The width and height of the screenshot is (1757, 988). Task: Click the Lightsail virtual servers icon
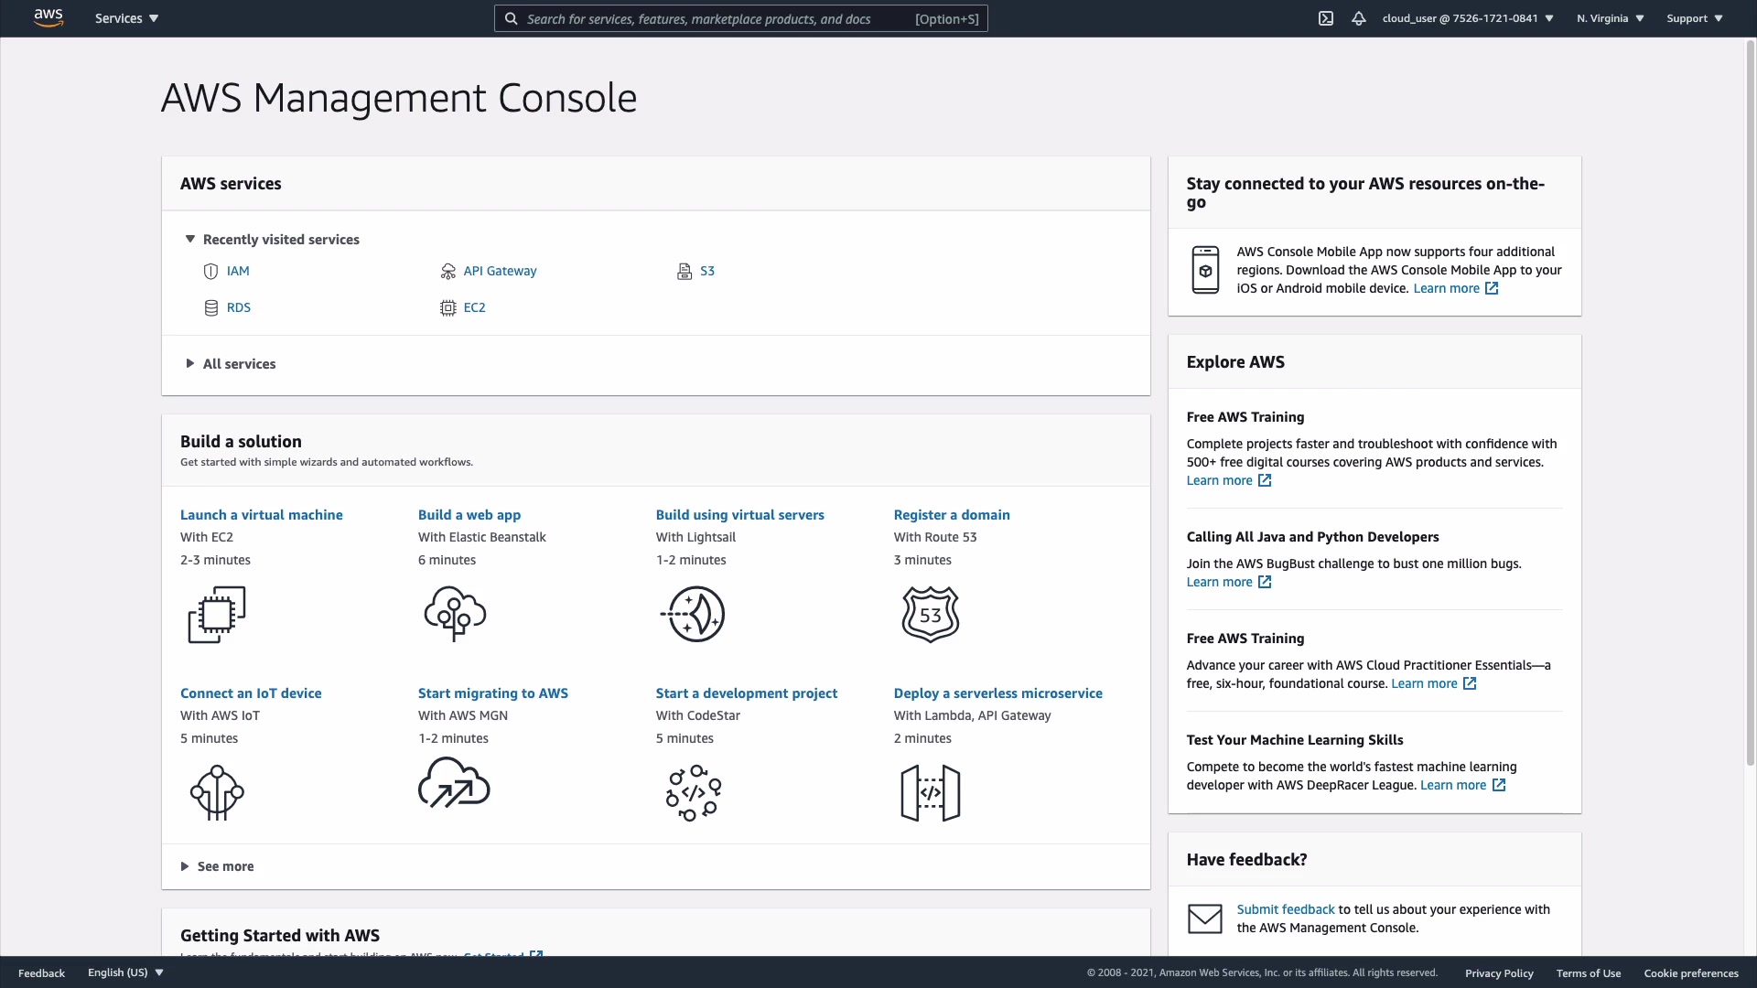693,615
